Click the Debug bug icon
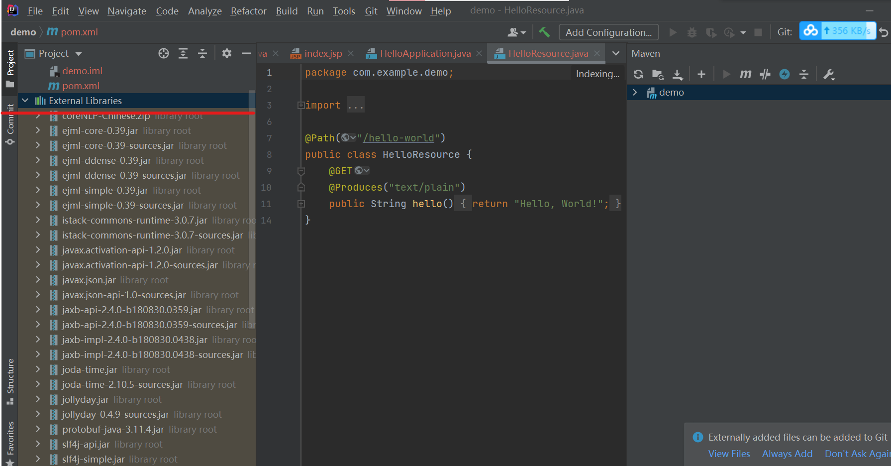 [692, 32]
